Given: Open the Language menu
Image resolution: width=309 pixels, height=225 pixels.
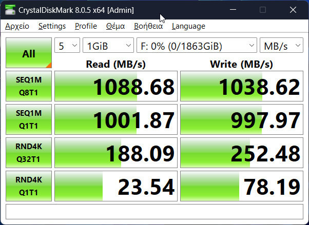Looking at the screenshot, I should (x=188, y=26).
